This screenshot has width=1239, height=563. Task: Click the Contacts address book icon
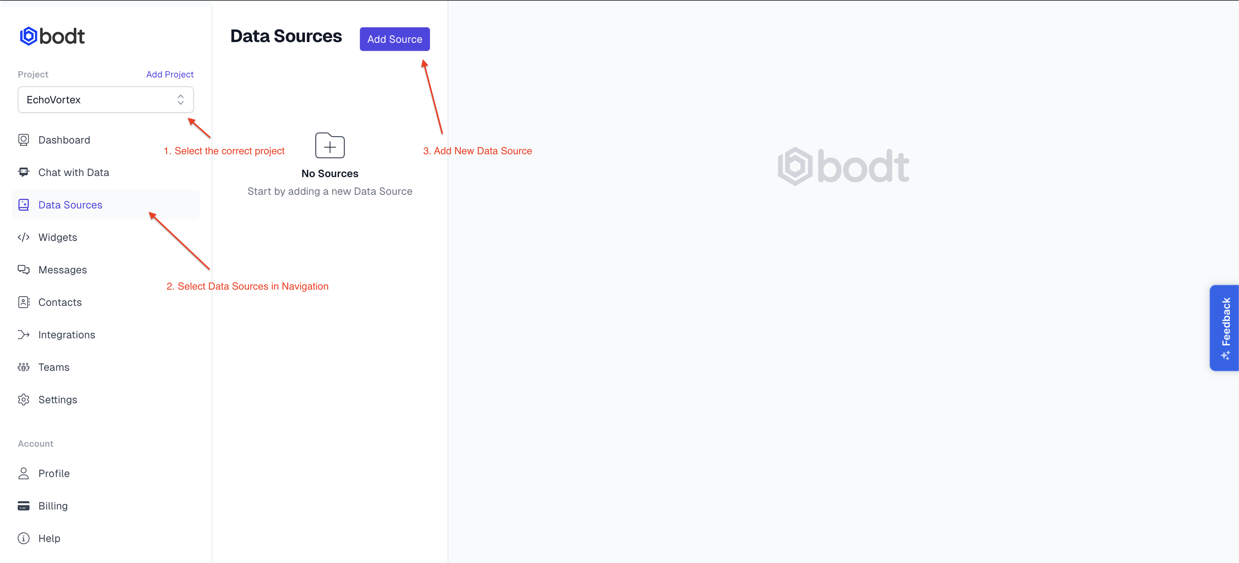(24, 302)
